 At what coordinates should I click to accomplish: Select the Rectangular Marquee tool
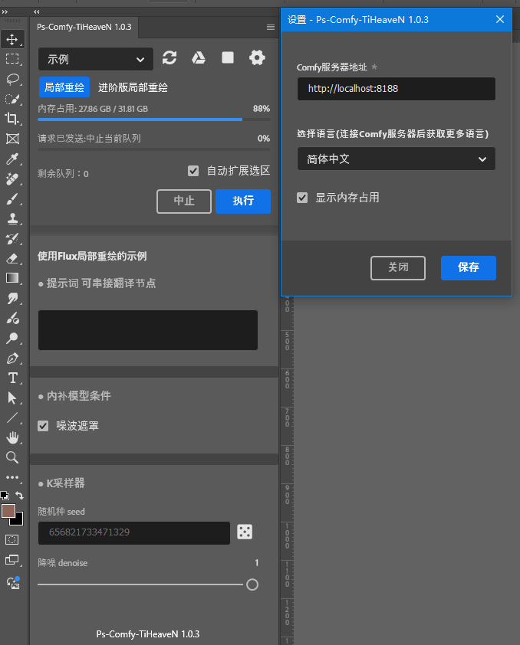12,59
